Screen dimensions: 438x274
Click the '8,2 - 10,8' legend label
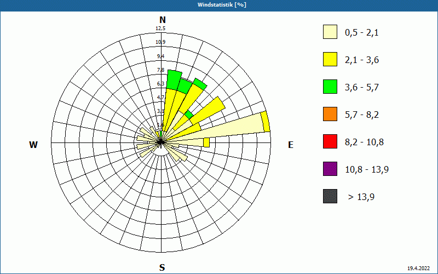point(364,142)
